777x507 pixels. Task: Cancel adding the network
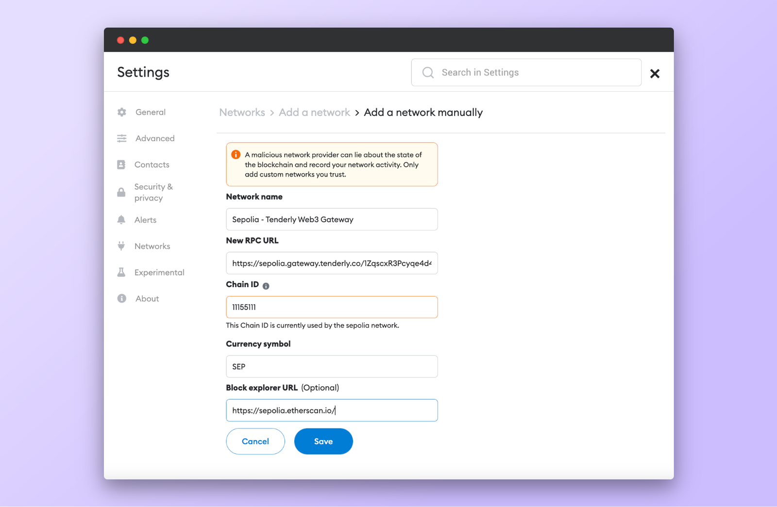pos(255,441)
